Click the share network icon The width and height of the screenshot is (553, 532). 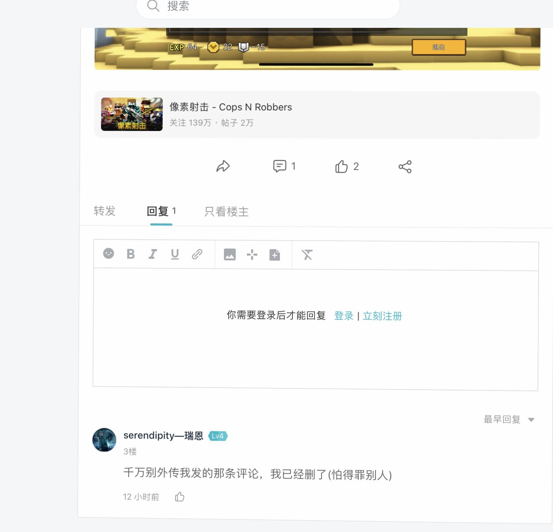405,167
